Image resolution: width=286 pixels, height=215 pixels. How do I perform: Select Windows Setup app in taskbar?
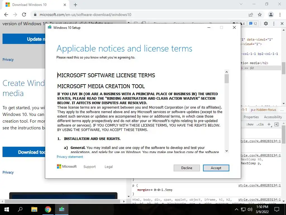[62, 209]
